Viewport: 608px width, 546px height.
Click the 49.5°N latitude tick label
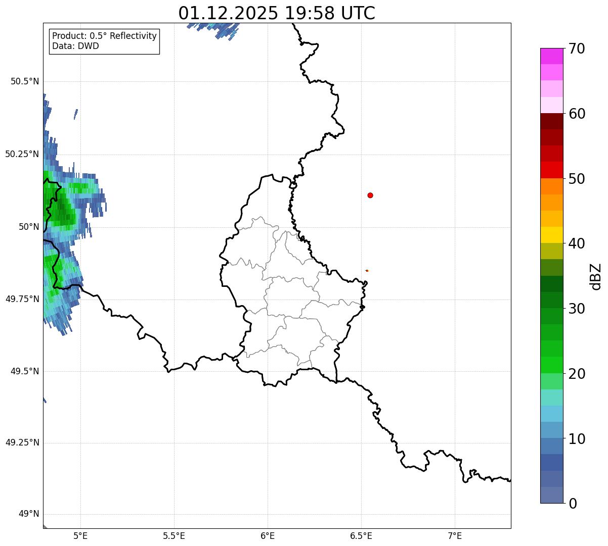[x=25, y=371]
